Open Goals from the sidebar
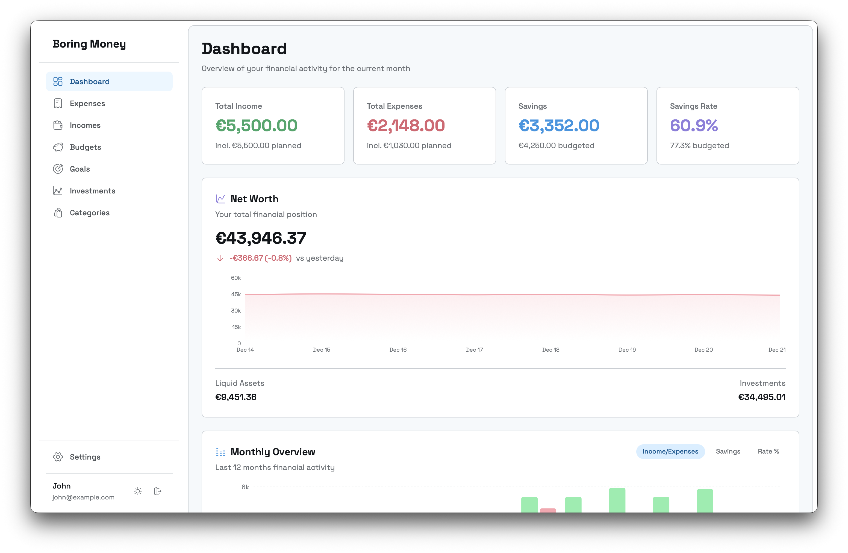The height and width of the screenshot is (553, 848). click(x=80, y=169)
